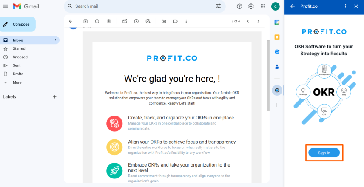Viewport: 364px width, 187px height.
Task: Click "Align your OKRs to achieve focus" heading
Action: (182, 142)
